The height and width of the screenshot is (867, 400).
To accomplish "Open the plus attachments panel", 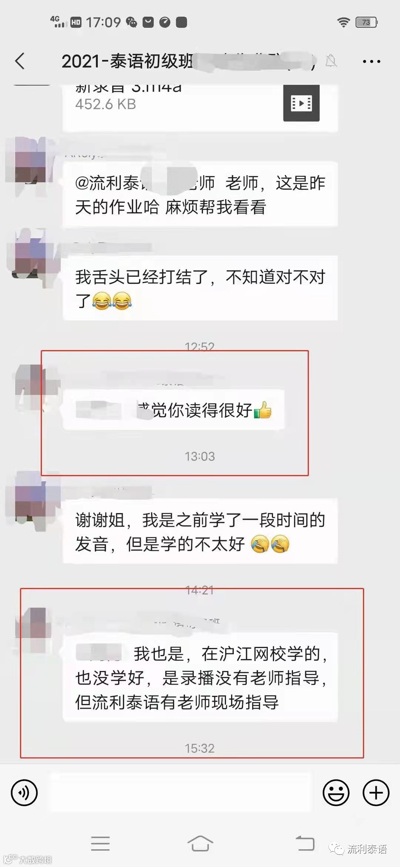I will pyautogui.click(x=376, y=793).
